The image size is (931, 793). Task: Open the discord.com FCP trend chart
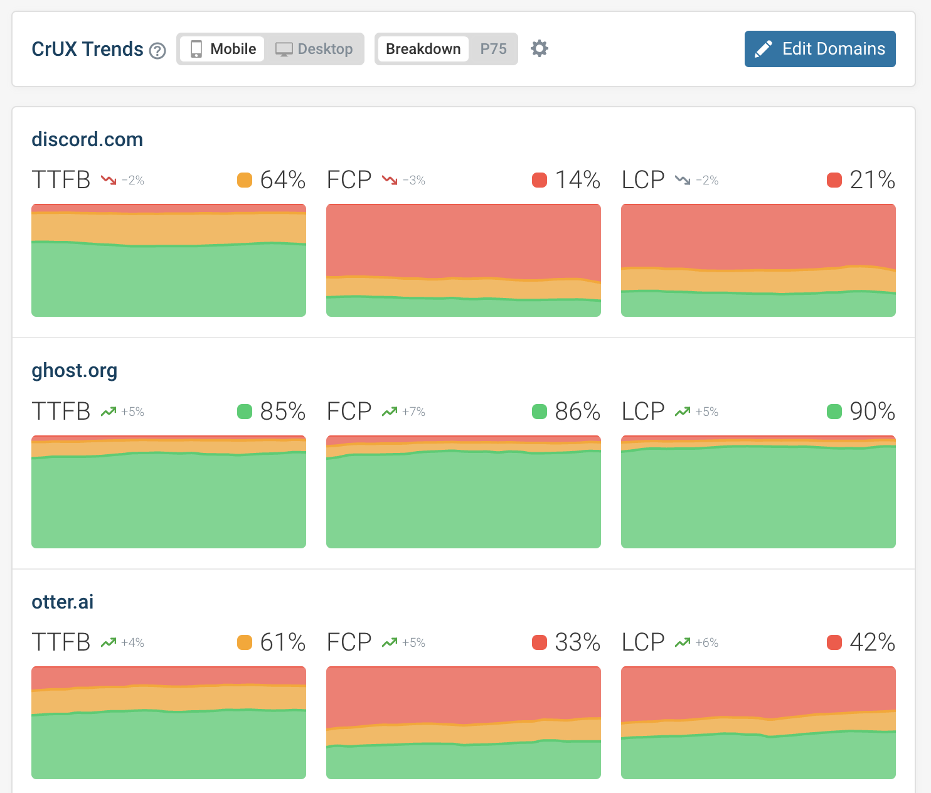click(464, 260)
